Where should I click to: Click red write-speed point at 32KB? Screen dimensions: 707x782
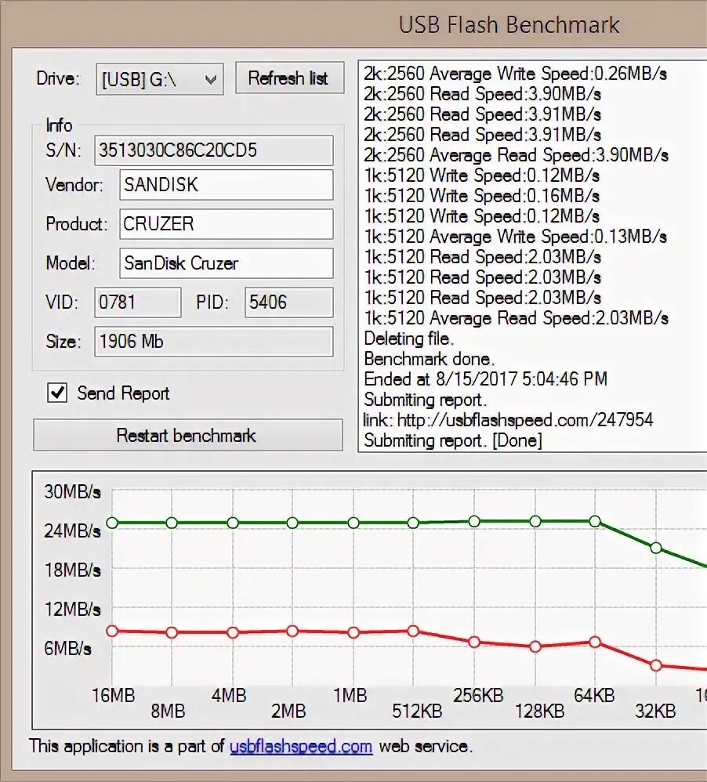[x=656, y=665]
